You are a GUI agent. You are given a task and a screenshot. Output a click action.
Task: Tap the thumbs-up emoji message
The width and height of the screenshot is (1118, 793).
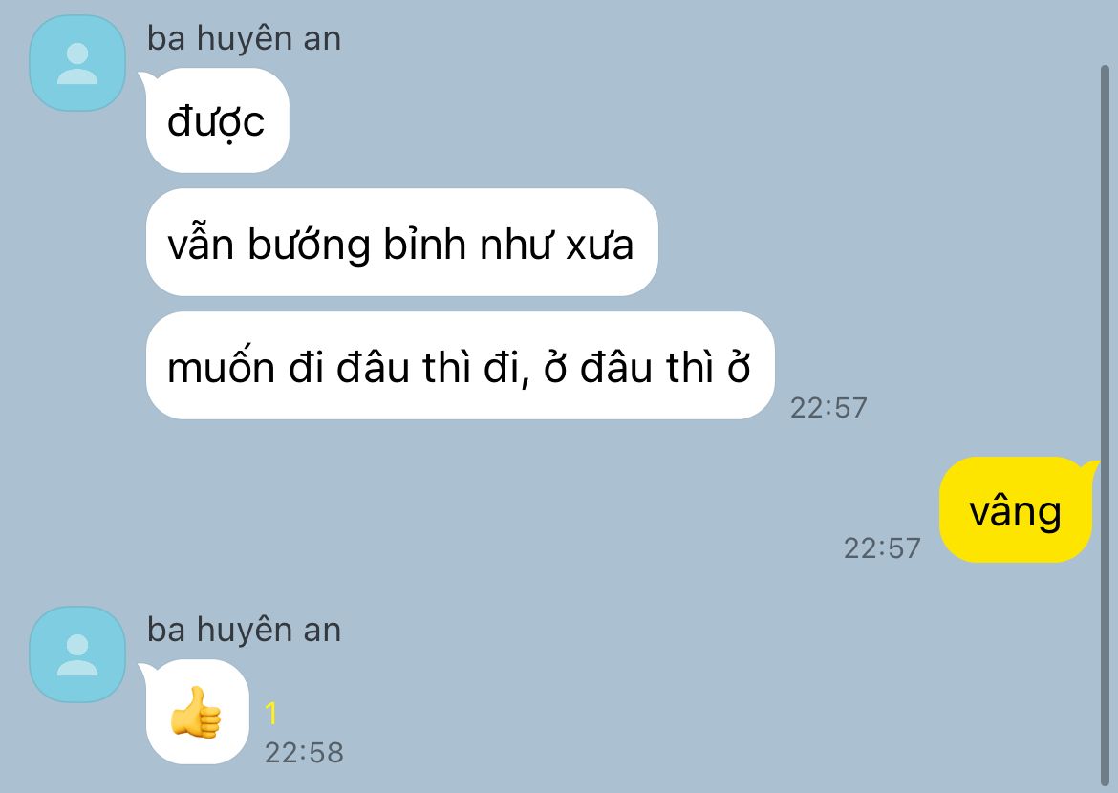click(x=197, y=712)
